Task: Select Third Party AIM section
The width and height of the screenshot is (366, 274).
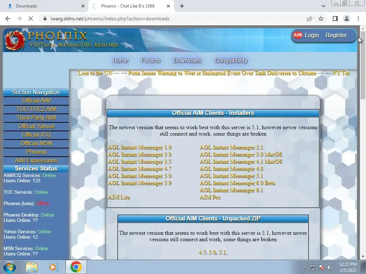Action: point(36,118)
